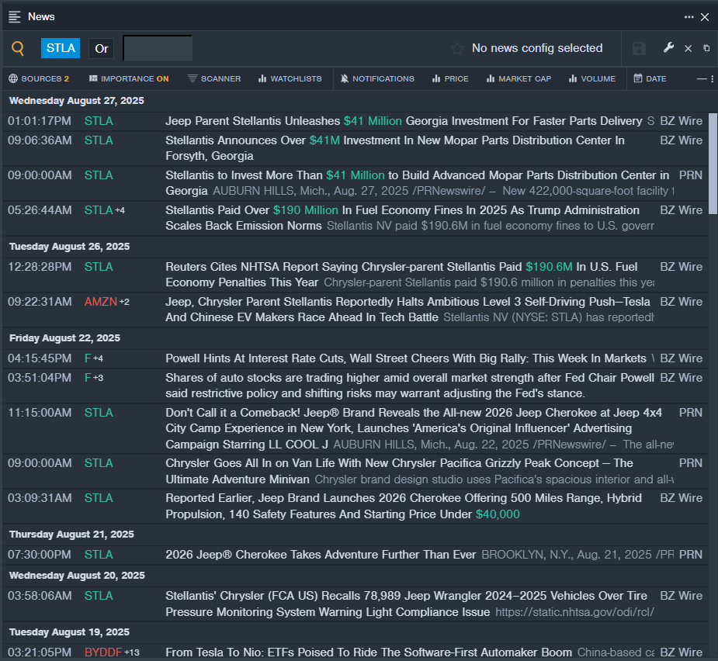Open Powell Hints At Interest Rate Cuts headline
The image size is (718, 661).
(x=406, y=358)
